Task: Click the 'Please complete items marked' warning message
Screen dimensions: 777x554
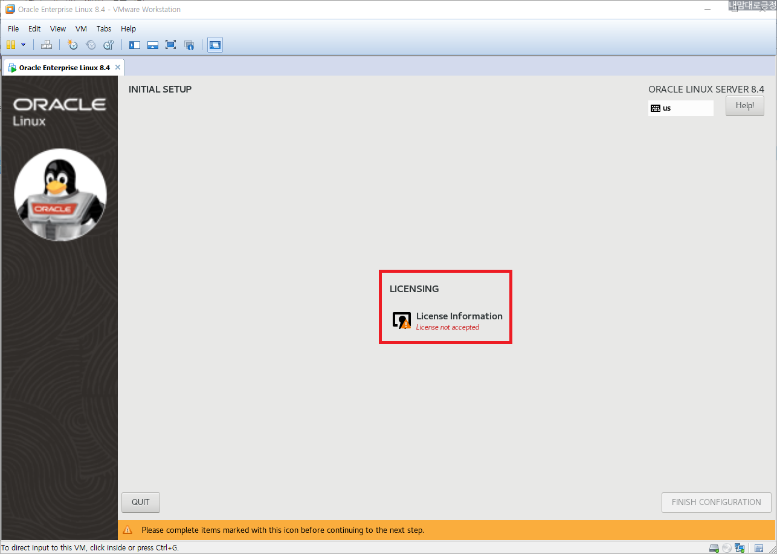Action: tap(283, 530)
